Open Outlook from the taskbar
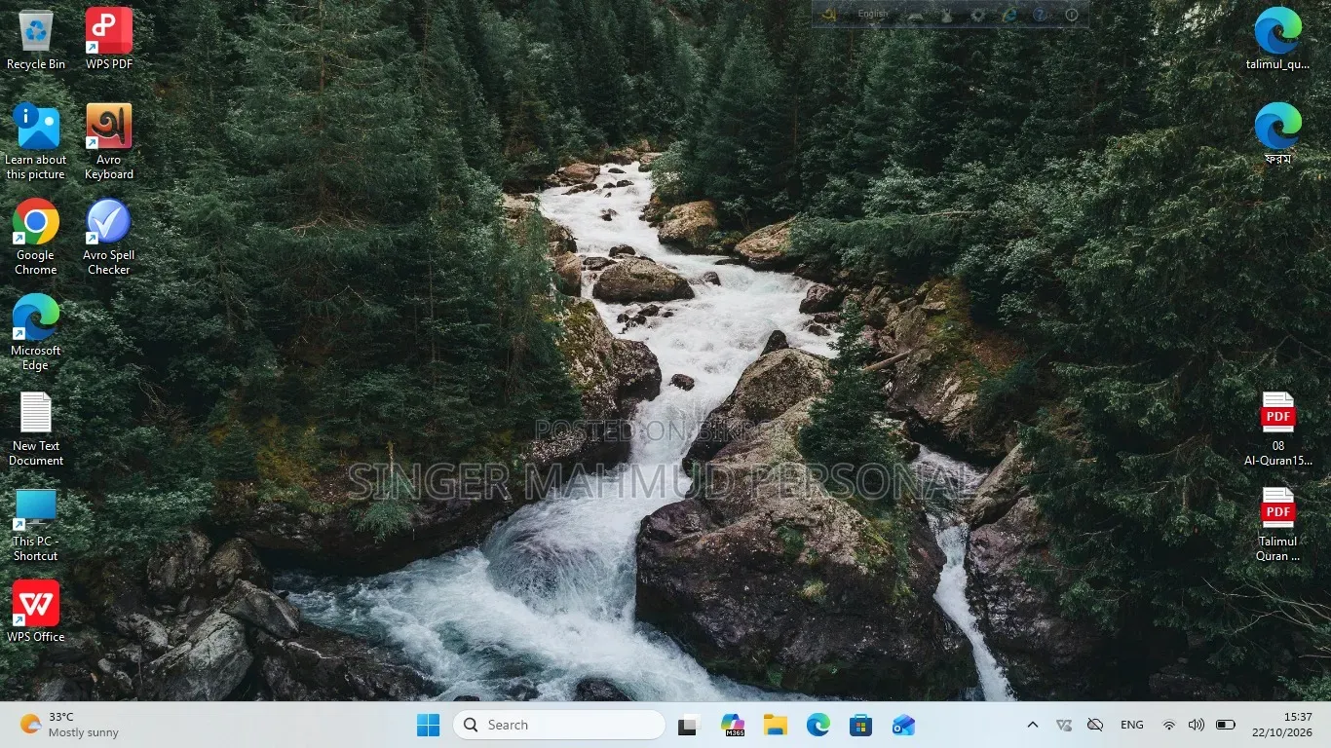Screen dimensions: 1331x748 coord(903,725)
